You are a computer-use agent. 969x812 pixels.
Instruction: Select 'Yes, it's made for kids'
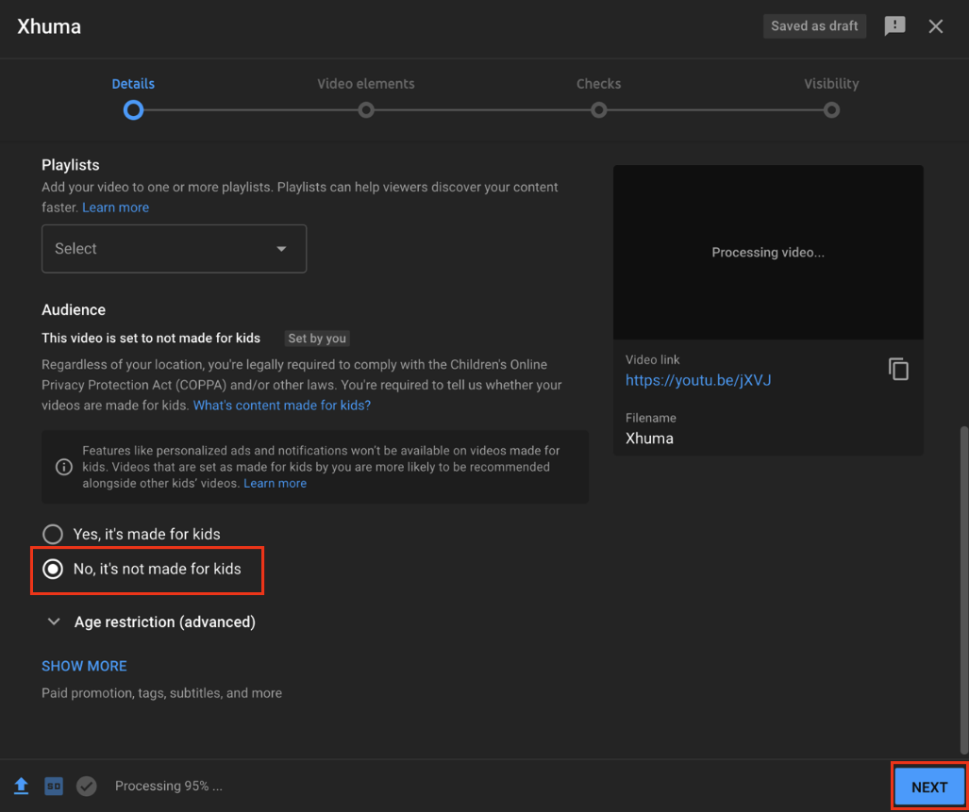click(x=53, y=534)
